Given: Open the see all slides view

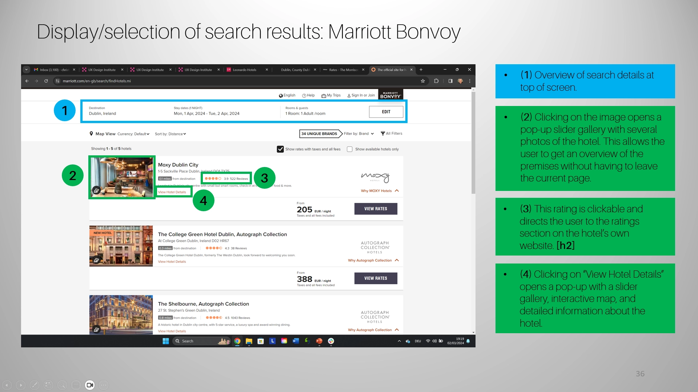Looking at the screenshot, I should (48, 385).
